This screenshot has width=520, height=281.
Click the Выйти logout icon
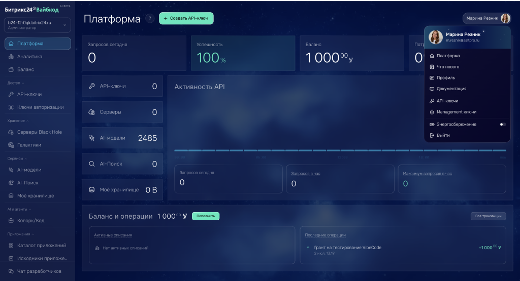[x=432, y=135]
